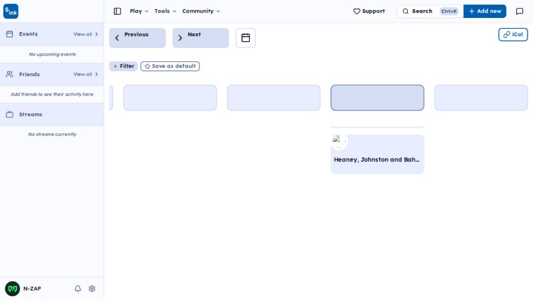Go to Previous dates
The image size is (533, 300).
click(x=137, y=38)
